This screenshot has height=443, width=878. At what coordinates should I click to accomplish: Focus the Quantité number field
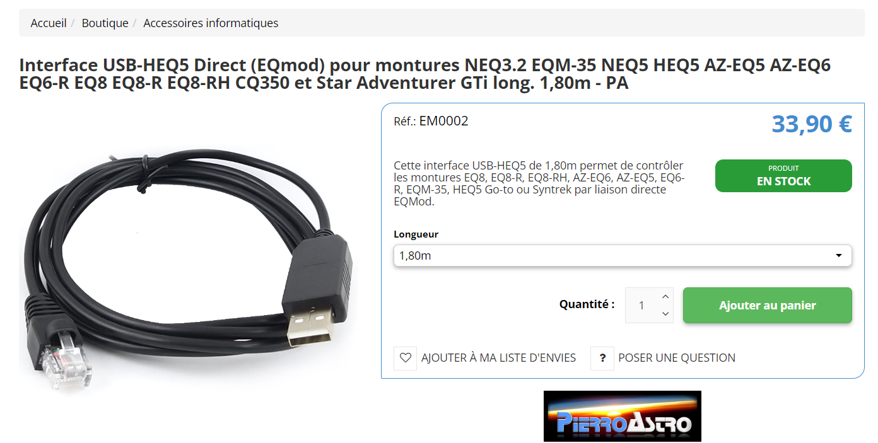click(642, 305)
